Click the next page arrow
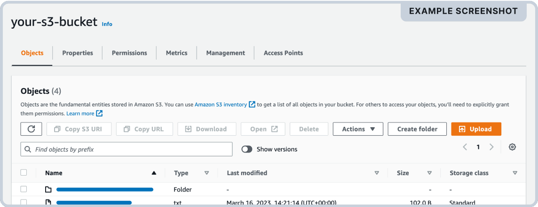The image size is (538, 207). (x=491, y=147)
